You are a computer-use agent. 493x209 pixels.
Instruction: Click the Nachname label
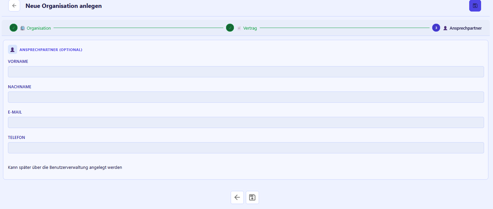tap(20, 87)
